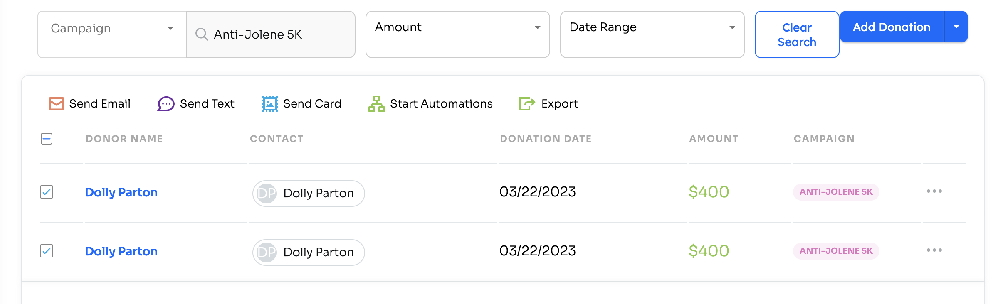This screenshot has width=1003, height=304.
Task: Open first Dolly Parton donor name link
Action: click(x=121, y=192)
